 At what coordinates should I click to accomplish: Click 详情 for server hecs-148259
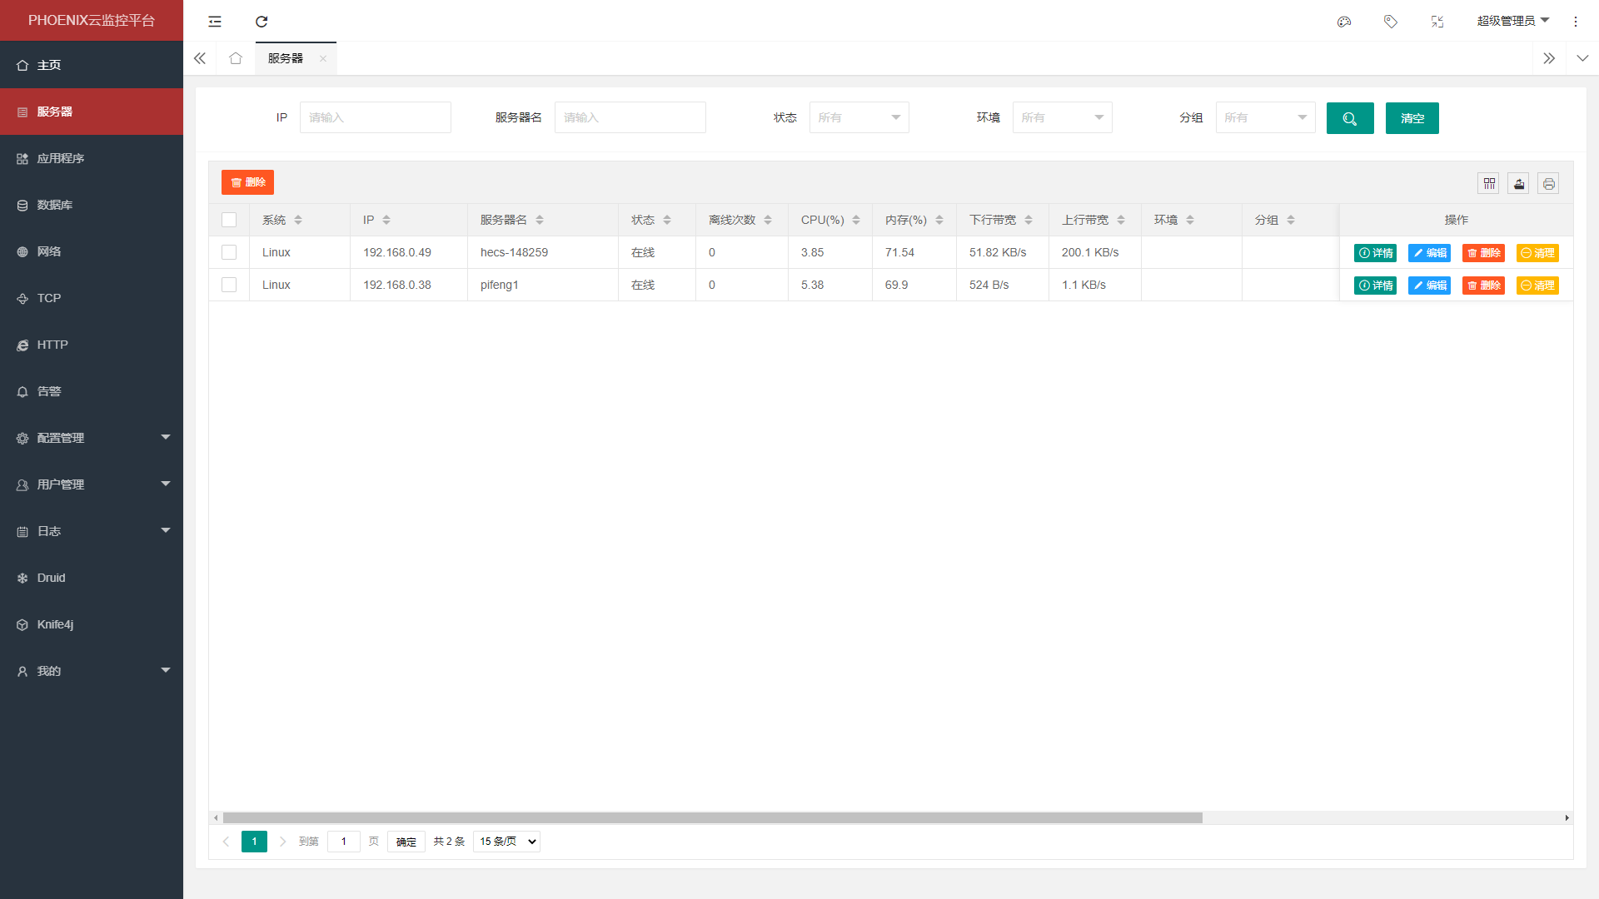[x=1375, y=253]
